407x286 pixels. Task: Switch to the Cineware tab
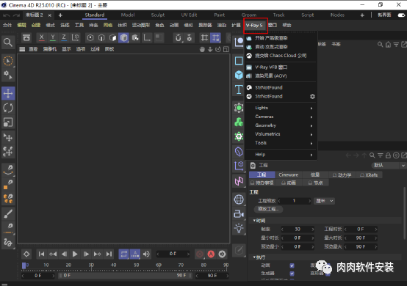[289, 175]
